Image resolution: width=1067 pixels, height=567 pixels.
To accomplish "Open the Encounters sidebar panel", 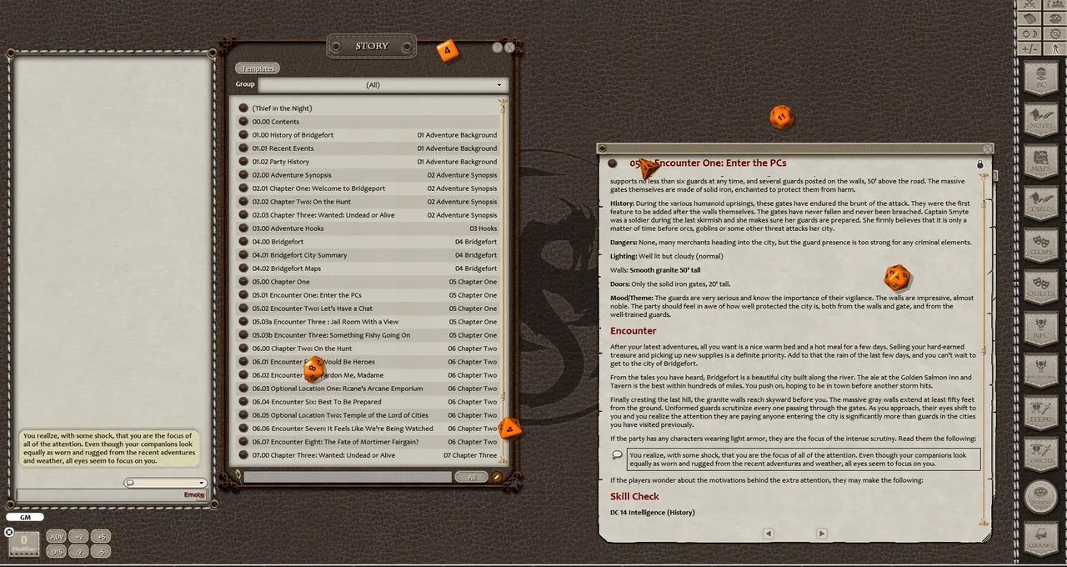I will tap(1040, 370).
